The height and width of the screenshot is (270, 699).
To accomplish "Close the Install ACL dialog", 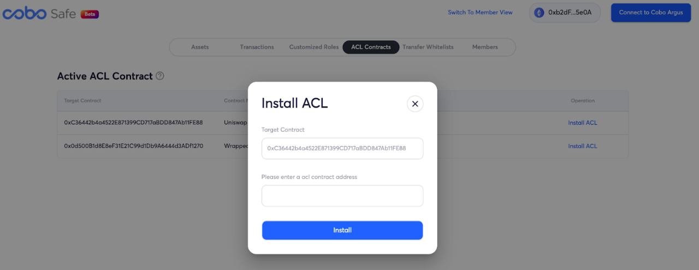I will (415, 104).
